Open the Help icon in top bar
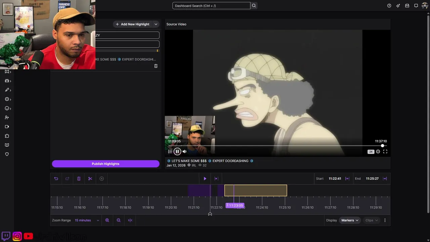Screen dimensions: 430x242 click(x=389, y=6)
